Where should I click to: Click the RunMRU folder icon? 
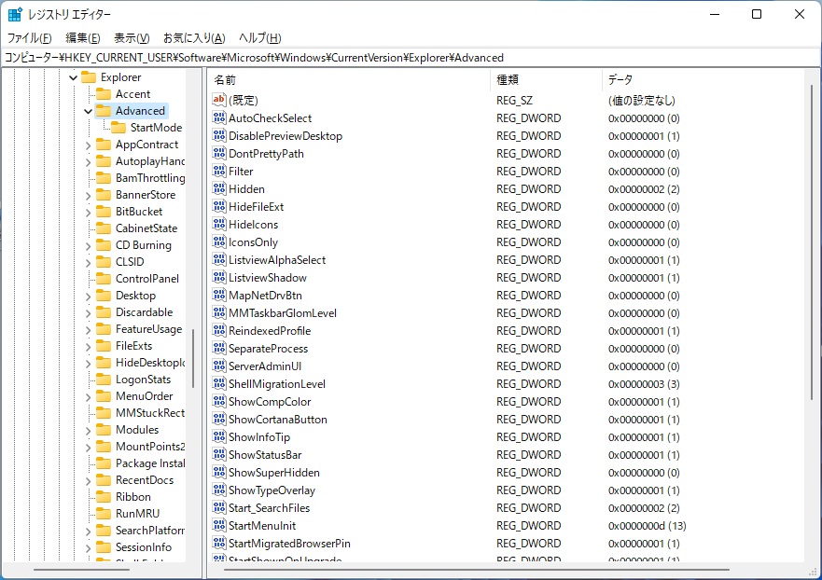coord(104,513)
